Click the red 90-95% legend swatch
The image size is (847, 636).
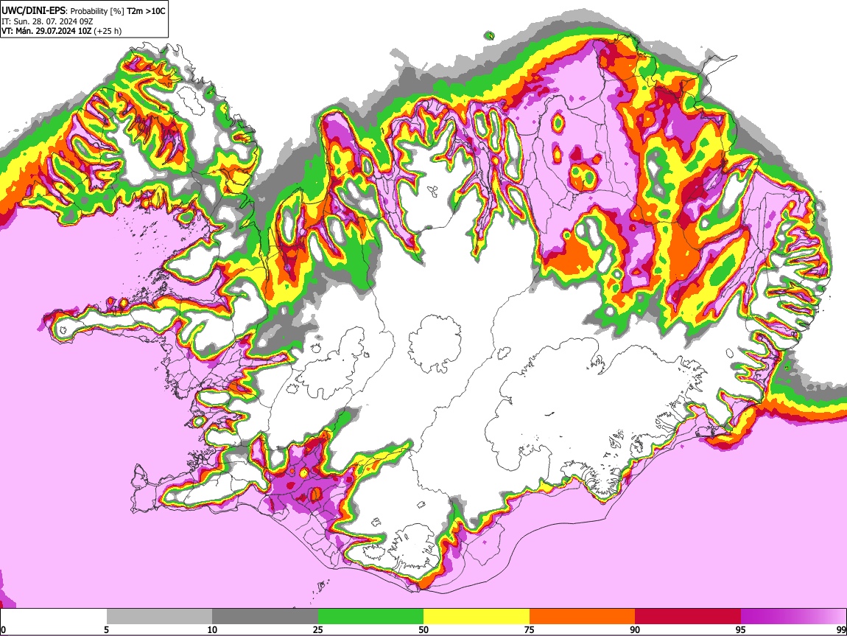(x=688, y=616)
